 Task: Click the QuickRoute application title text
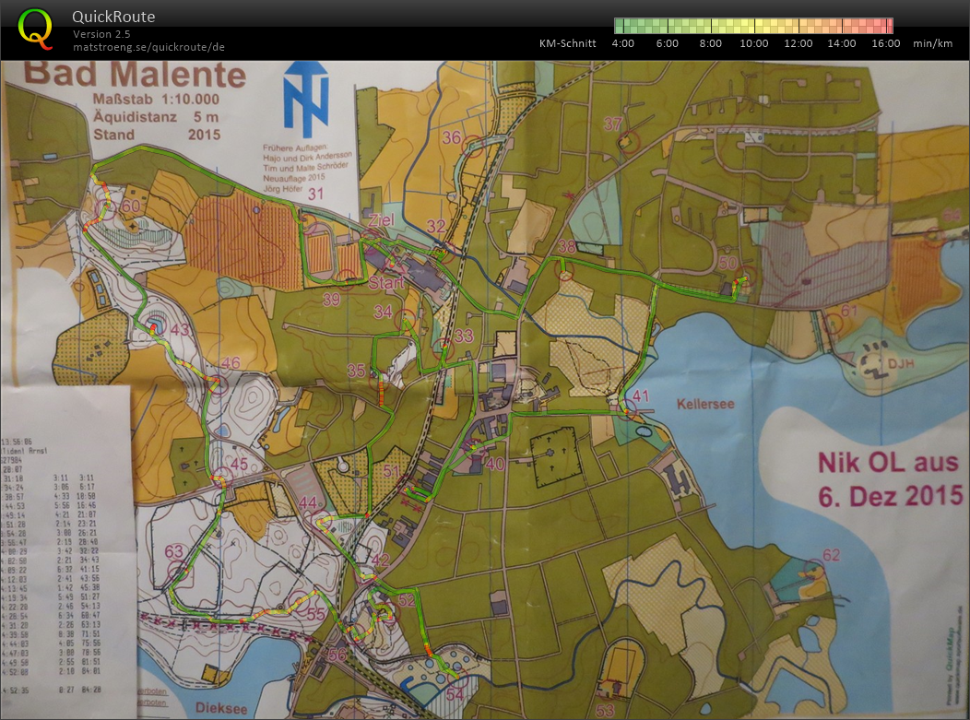[x=112, y=16]
